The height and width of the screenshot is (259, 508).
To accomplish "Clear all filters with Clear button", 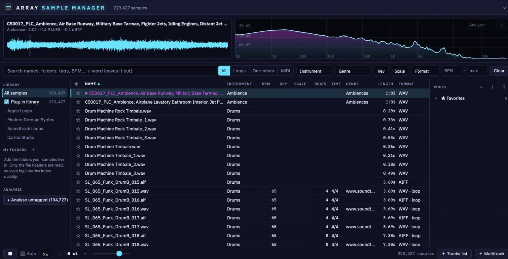I will [499, 71].
